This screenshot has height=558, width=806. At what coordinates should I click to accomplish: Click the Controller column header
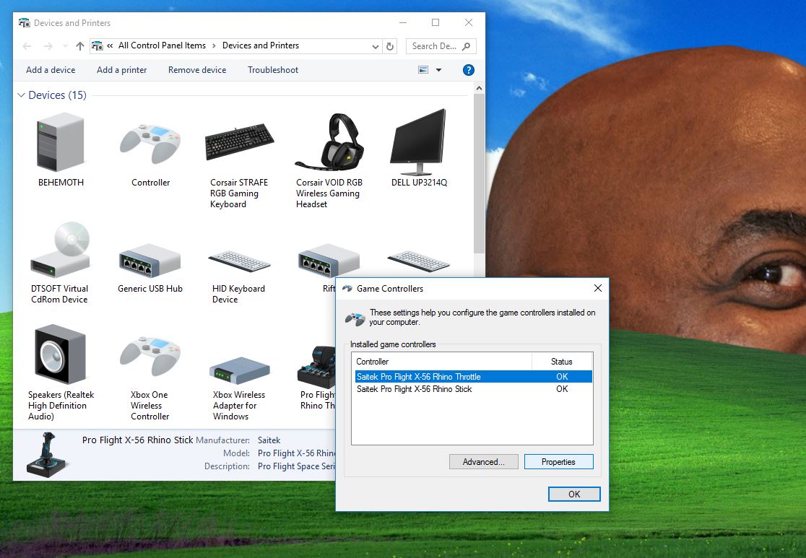pos(442,361)
